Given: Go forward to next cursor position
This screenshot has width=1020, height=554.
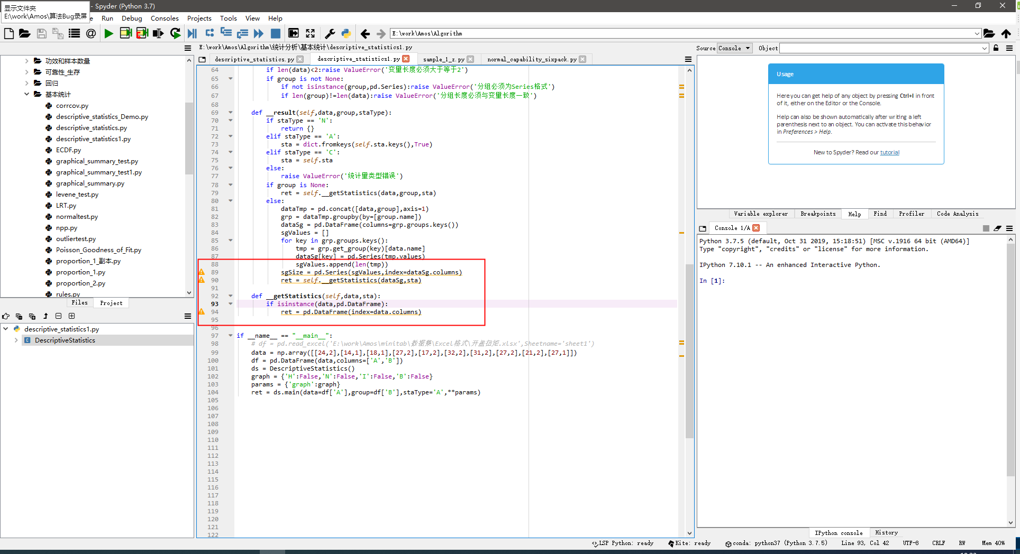Looking at the screenshot, I should pyautogui.click(x=381, y=33).
